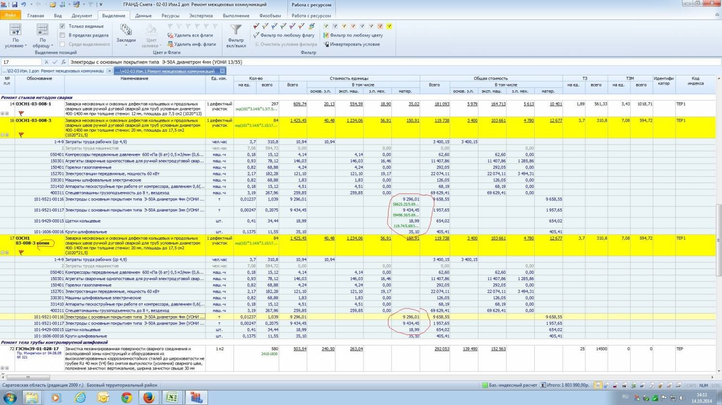Click the Файл button
This screenshot has height=405, width=722.
(x=11, y=15)
